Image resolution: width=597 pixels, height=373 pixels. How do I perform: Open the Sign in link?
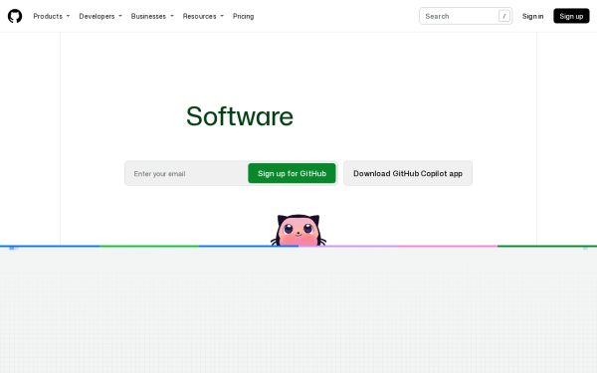[x=532, y=16]
